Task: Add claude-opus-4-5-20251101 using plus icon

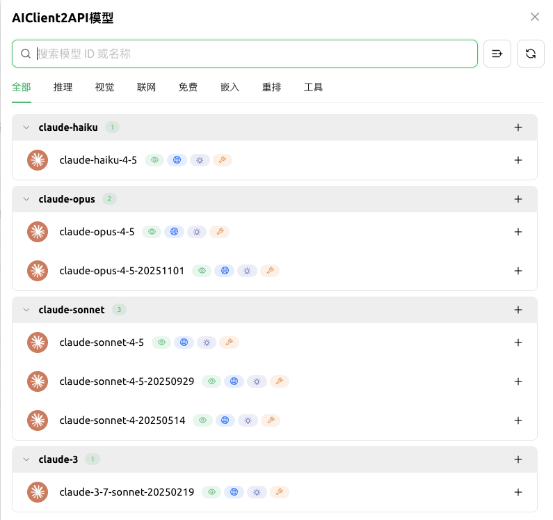Action: [518, 271]
